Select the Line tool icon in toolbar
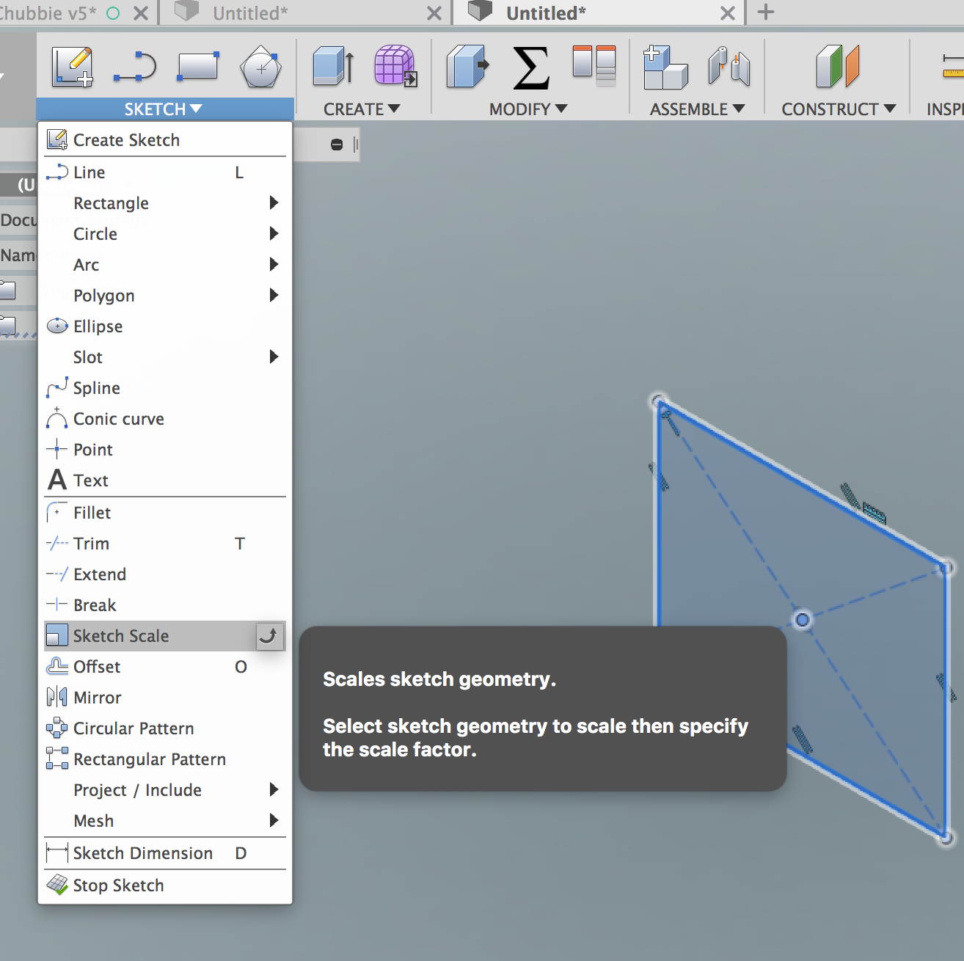964x961 pixels. tap(135, 67)
